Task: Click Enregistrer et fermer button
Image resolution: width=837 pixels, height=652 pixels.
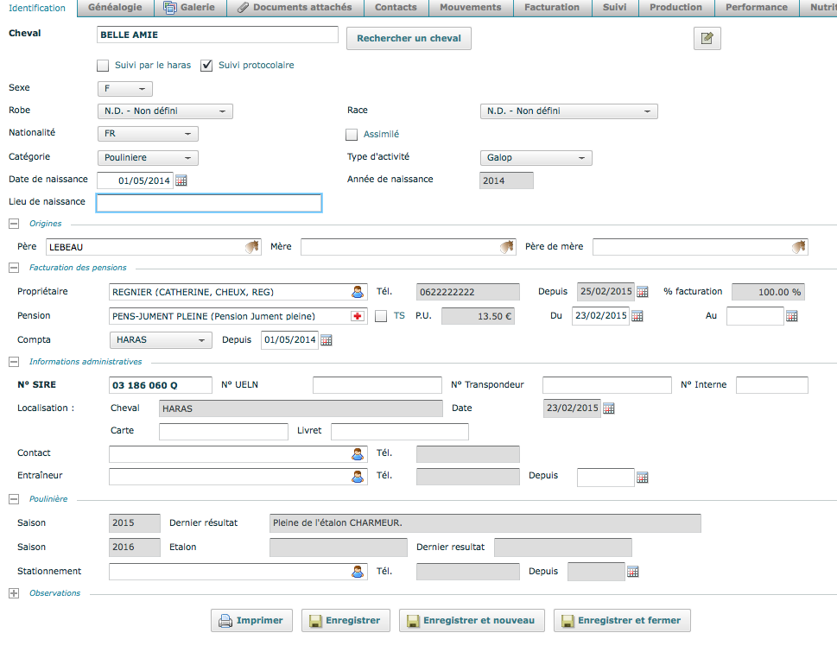Action: (622, 621)
